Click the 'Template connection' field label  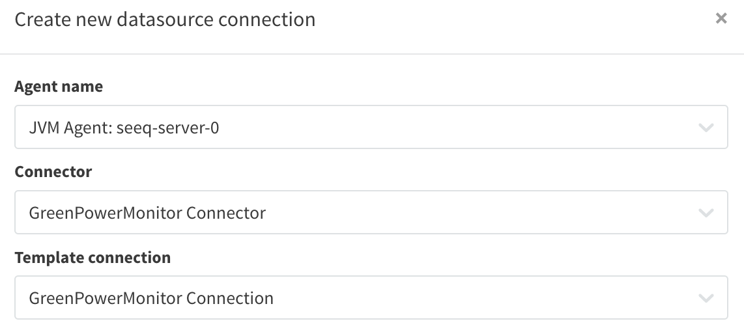(x=93, y=258)
